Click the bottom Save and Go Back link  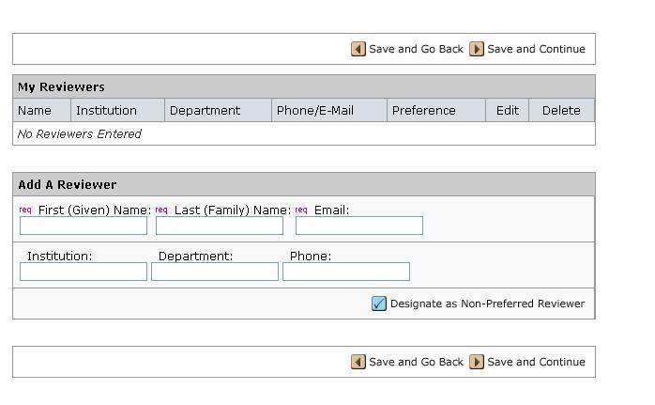(416, 362)
